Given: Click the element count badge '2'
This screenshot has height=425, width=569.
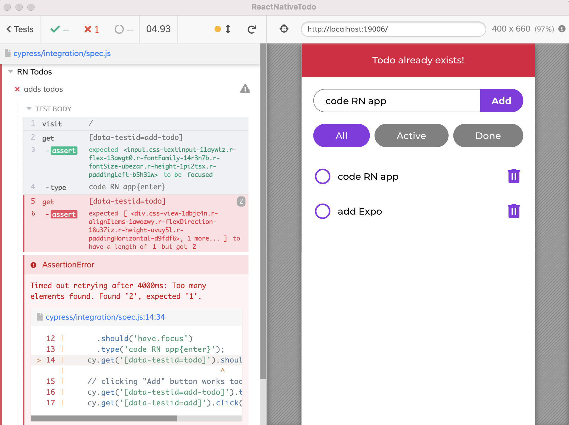Looking at the screenshot, I should pos(241,201).
